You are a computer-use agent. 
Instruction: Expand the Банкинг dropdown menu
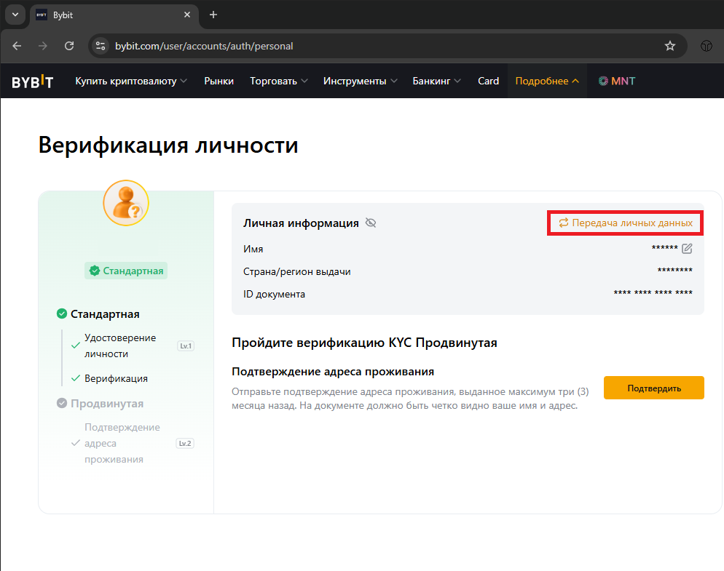(x=437, y=81)
